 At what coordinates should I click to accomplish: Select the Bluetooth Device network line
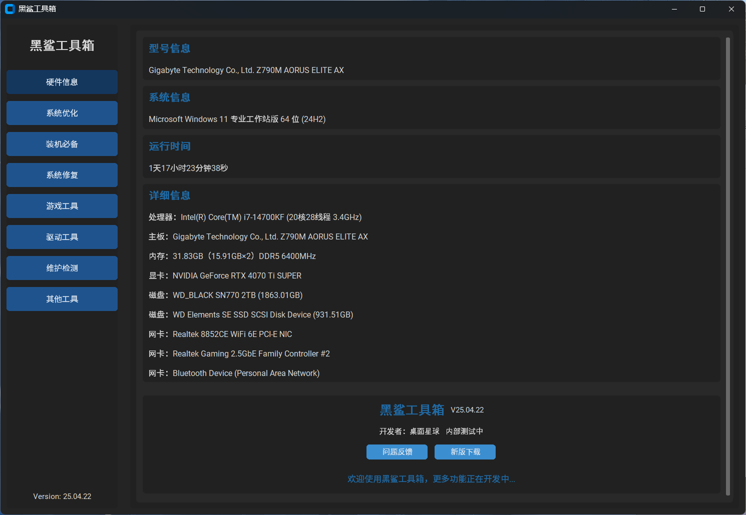click(234, 373)
